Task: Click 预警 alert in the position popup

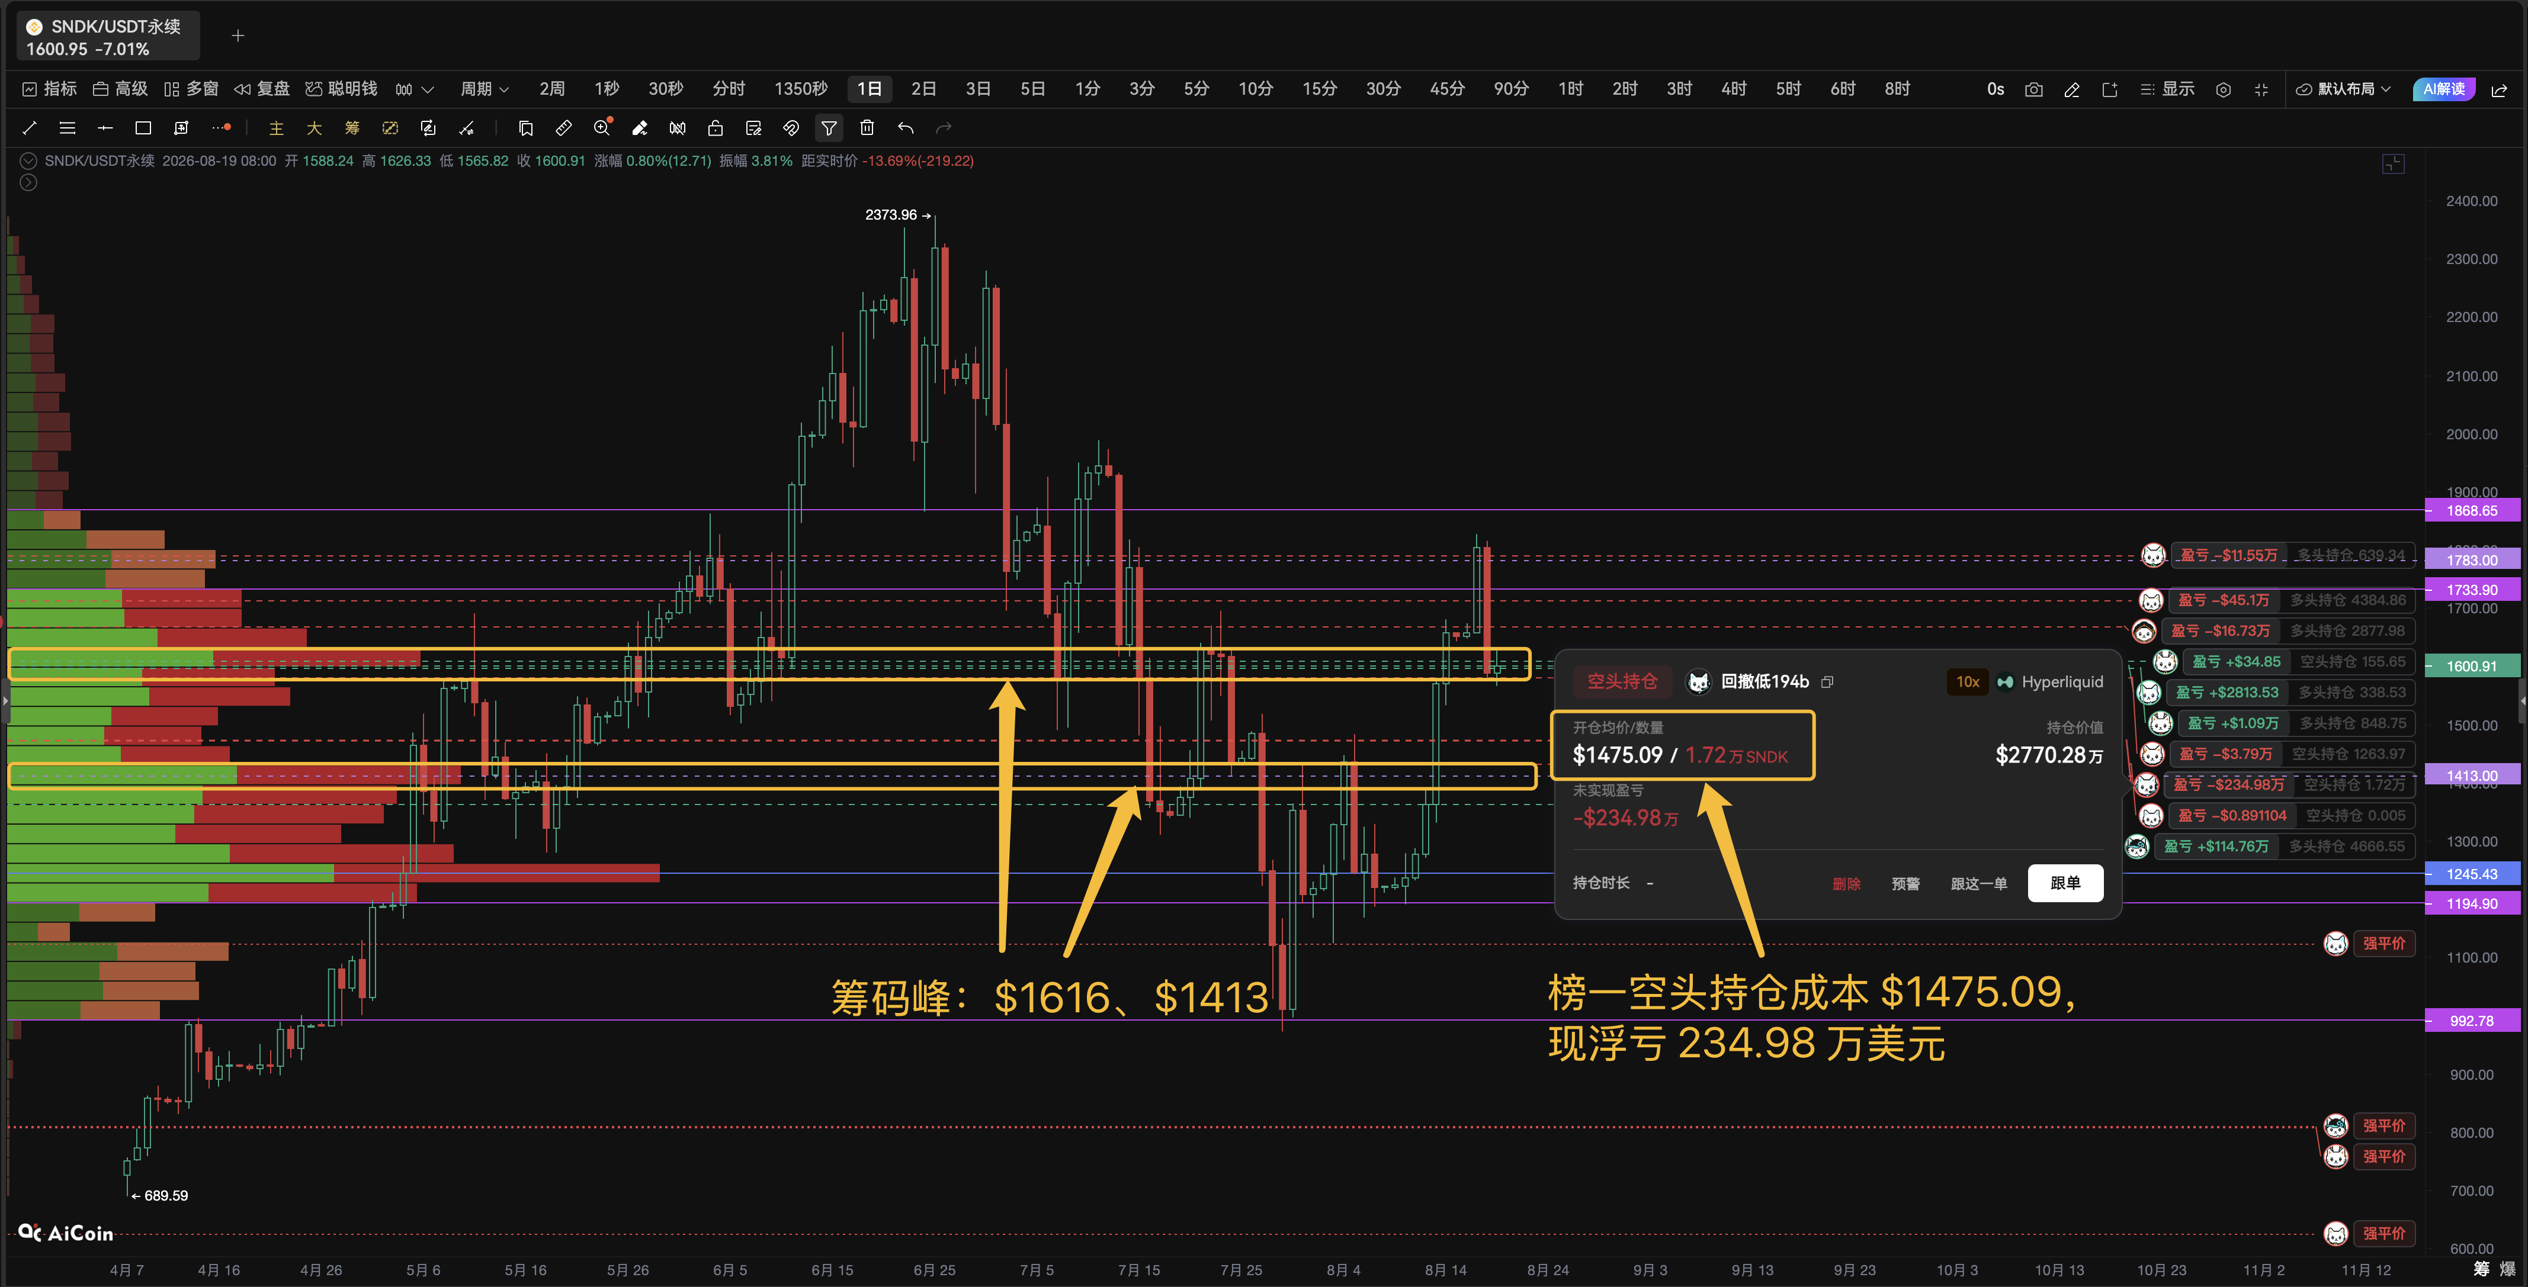Action: tap(1906, 884)
